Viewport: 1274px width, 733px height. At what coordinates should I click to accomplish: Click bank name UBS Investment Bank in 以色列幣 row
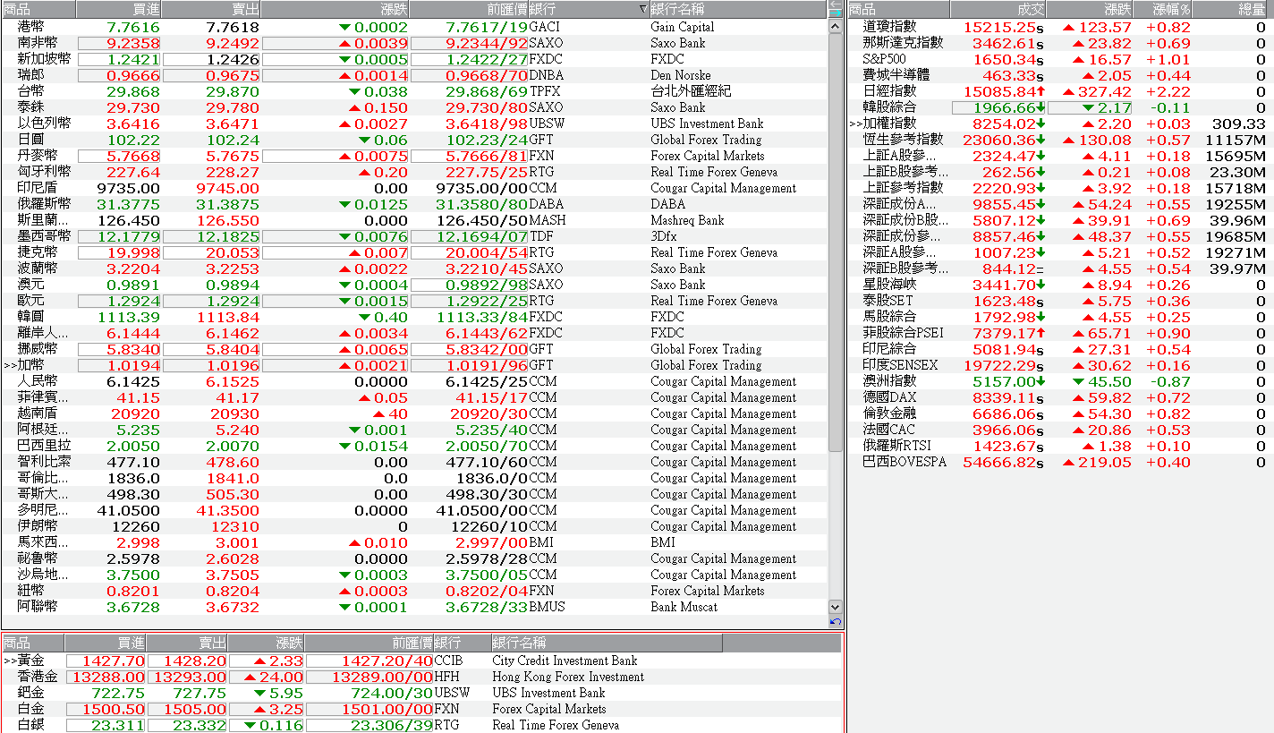[707, 124]
